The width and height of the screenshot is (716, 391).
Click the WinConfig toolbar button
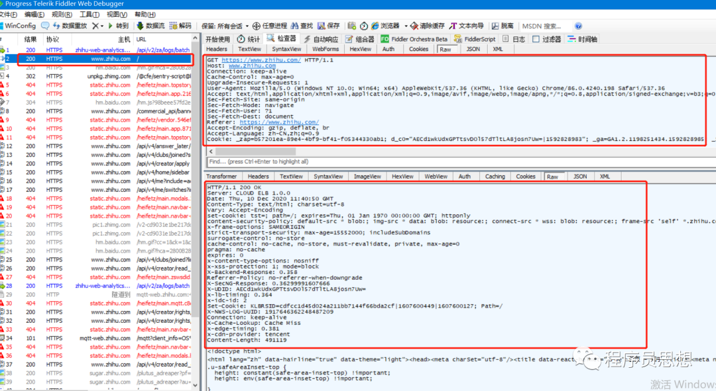coord(19,26)
